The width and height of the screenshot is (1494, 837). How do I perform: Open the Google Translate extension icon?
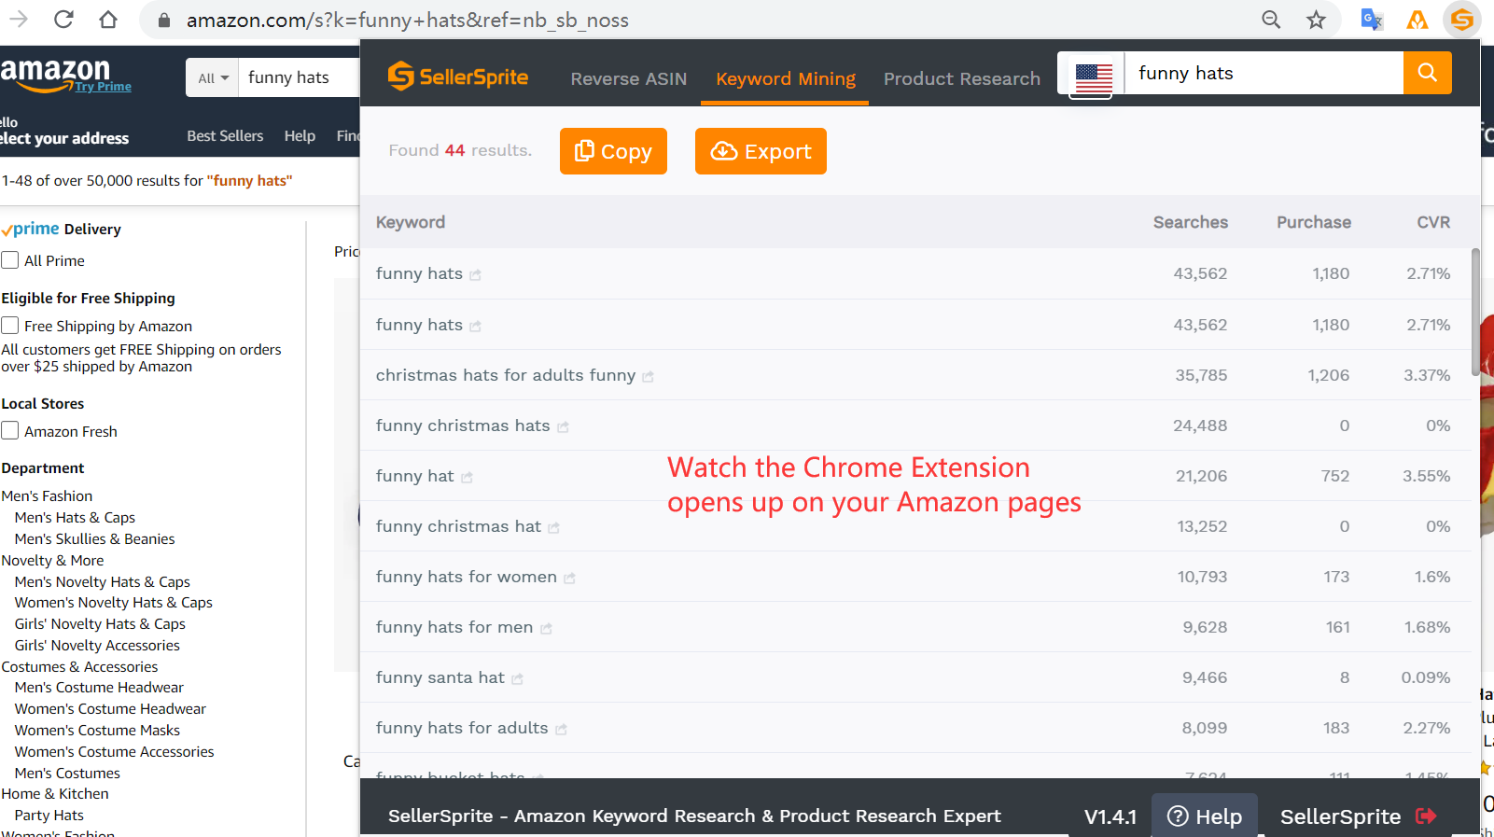[x=1371, y=20]
